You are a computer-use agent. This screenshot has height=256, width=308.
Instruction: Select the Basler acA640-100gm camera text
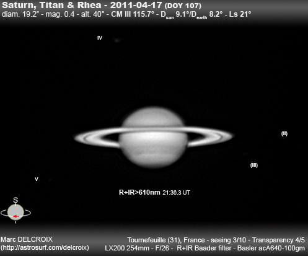coord(271,248)
